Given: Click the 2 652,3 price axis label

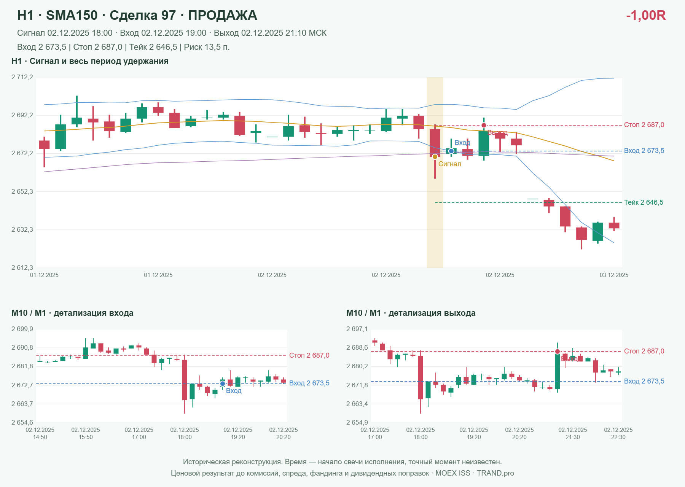Looking at the screenshot, I should (22, 191).
